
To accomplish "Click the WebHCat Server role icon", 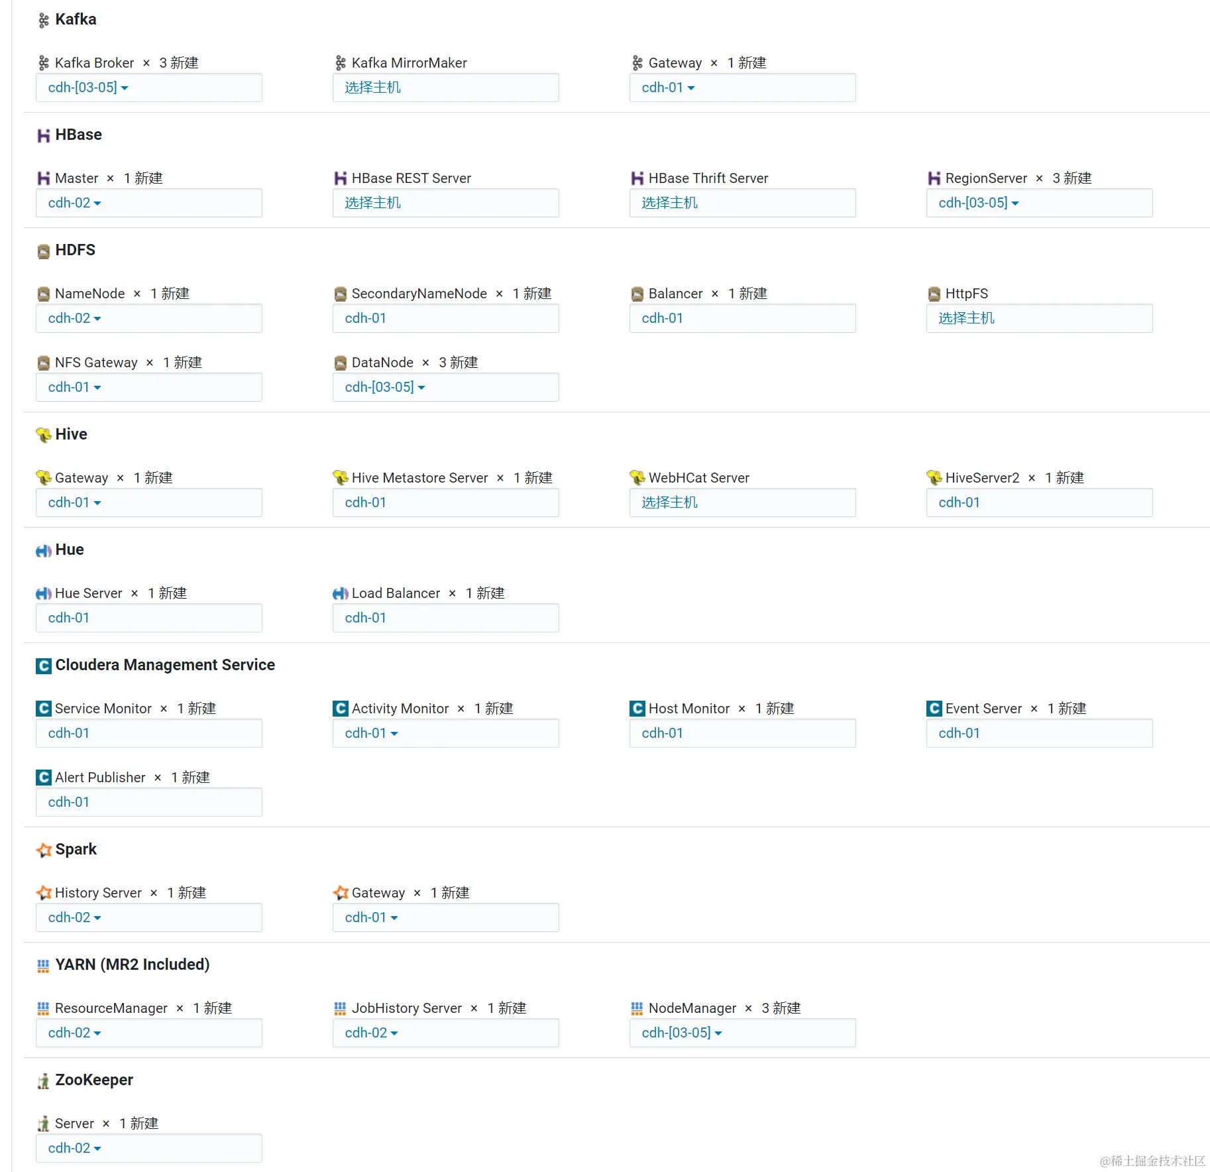I will (637, 477).
